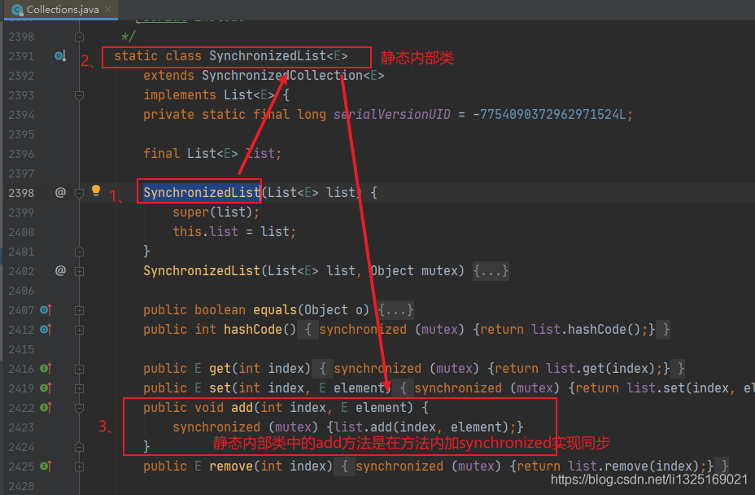Click the get method name on line 2416

[220, 369]
